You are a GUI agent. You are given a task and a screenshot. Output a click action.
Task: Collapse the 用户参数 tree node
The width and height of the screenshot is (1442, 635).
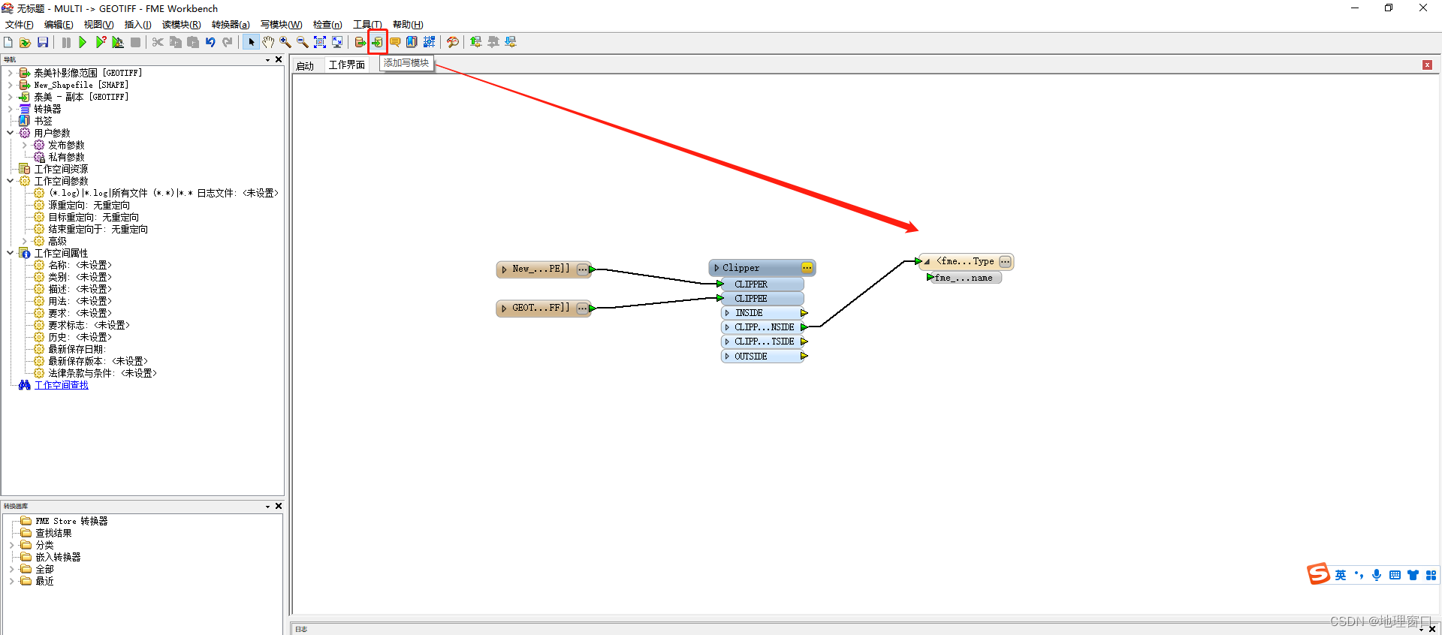pos(10,133)
